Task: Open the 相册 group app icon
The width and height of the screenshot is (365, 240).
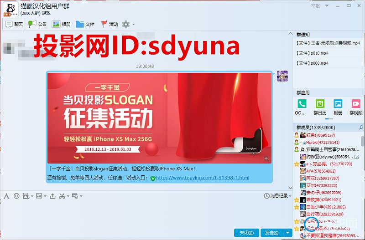Action: pyautogui.click(x=338, y=107)
